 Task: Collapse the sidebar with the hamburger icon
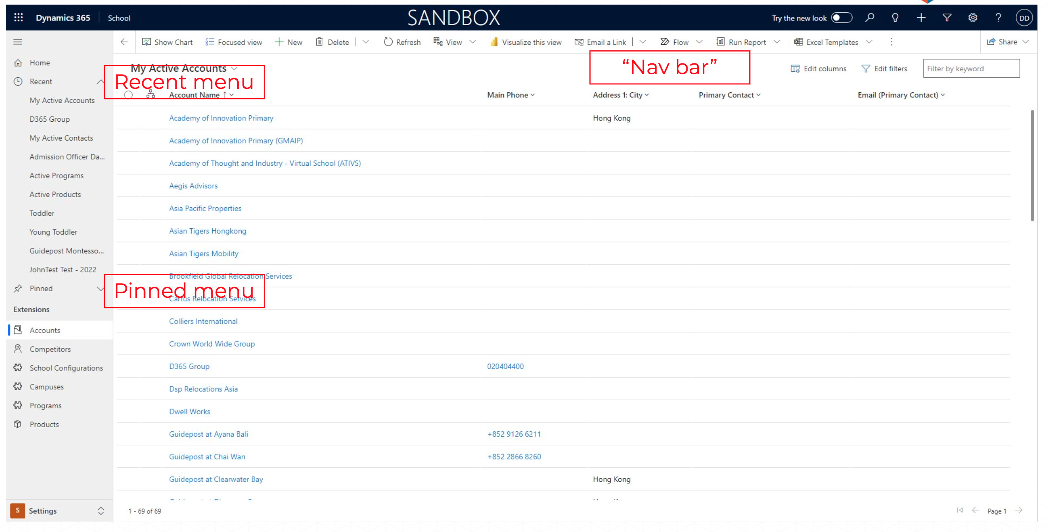coord(18,42)
